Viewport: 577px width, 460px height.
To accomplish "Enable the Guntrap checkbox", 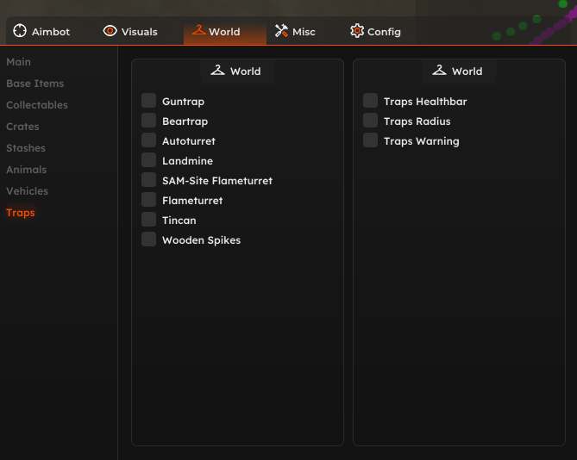I will (149, 101).
